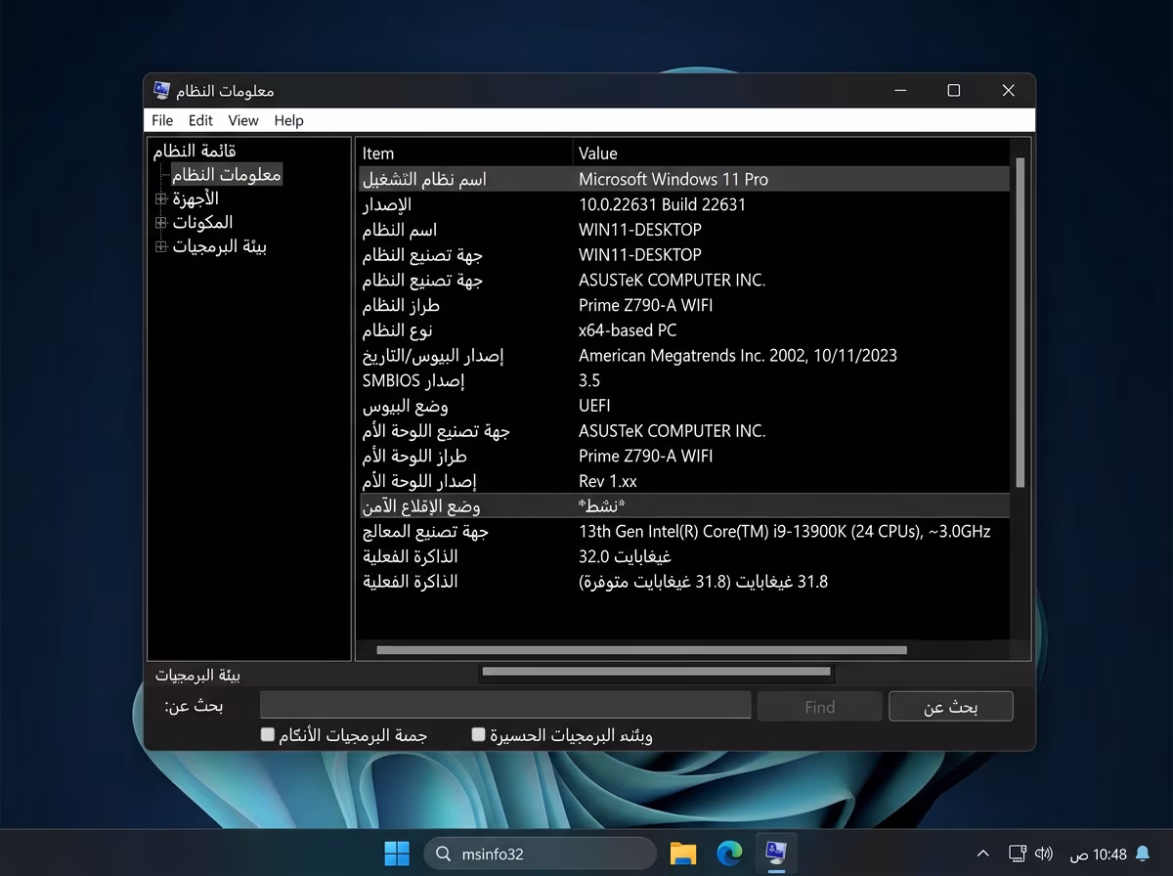This screenshot has width=1173, height=876.
Task: Click the greyed Find button
Action: pos(819,707)
